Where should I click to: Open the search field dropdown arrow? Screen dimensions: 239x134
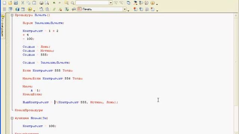[111, 3]
